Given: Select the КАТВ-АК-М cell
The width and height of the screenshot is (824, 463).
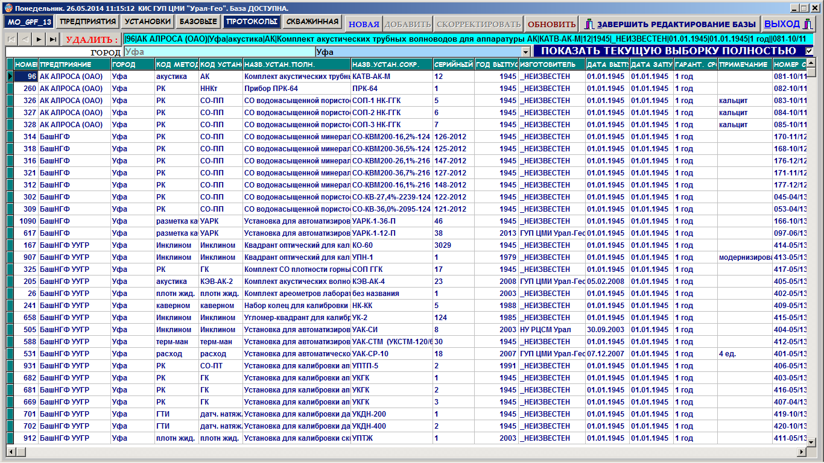Looking at the screenshot, I should [x=391, y=77].
